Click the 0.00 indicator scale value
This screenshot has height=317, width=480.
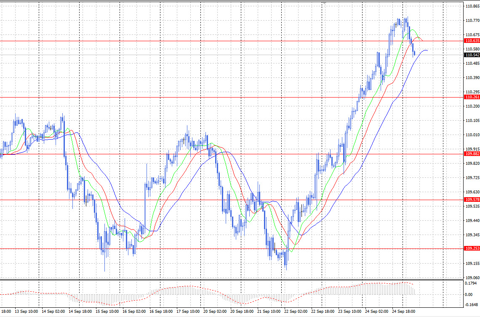[468, 294]
